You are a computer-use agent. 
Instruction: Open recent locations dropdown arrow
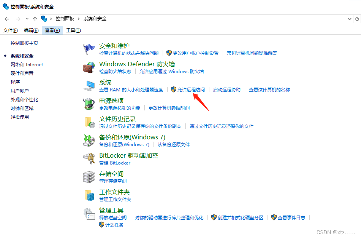tap(27, 19)
